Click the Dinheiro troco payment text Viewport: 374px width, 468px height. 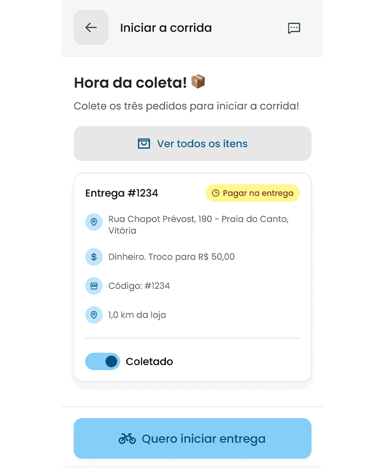[x=172, y=257]
